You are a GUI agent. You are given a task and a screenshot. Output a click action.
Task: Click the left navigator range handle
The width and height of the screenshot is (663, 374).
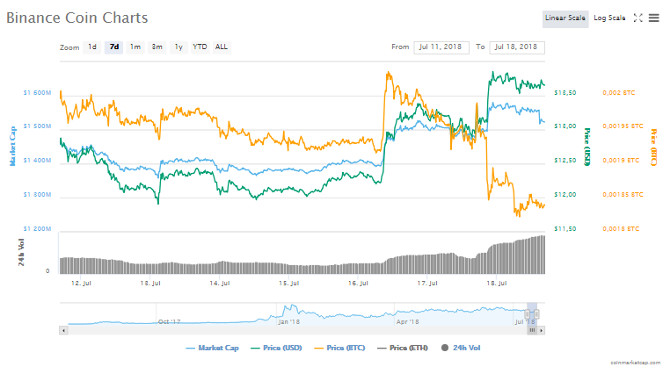coord(527,314)
